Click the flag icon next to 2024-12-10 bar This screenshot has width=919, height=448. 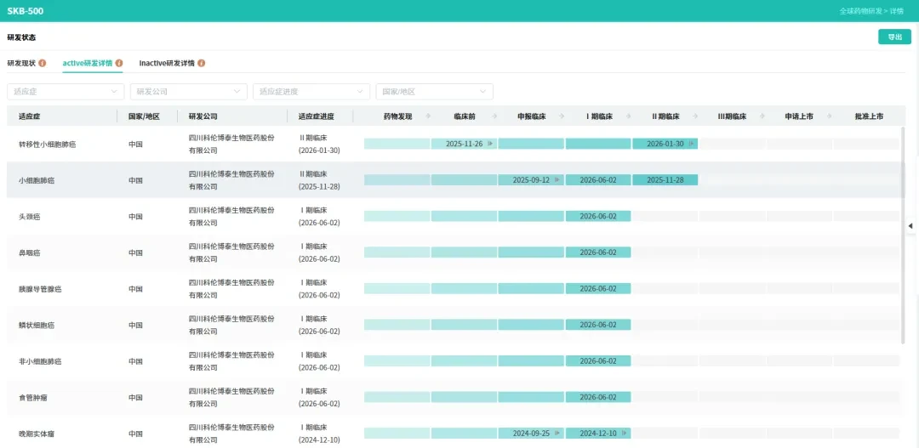[x=625, y=434]
